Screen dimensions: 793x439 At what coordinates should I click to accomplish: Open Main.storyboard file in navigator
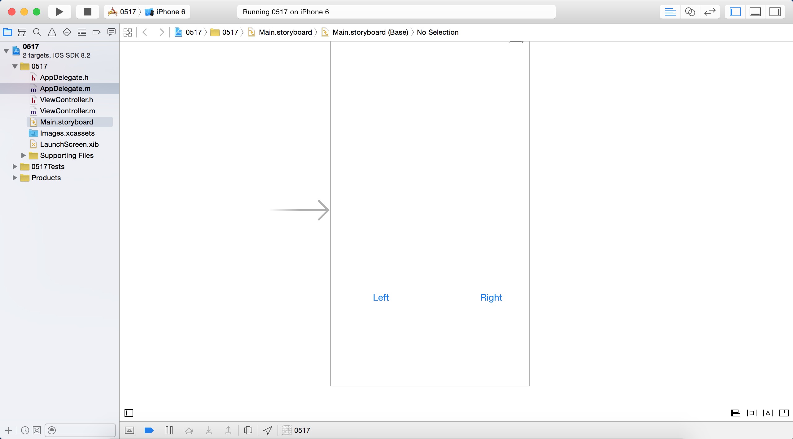tap(67, 122)
